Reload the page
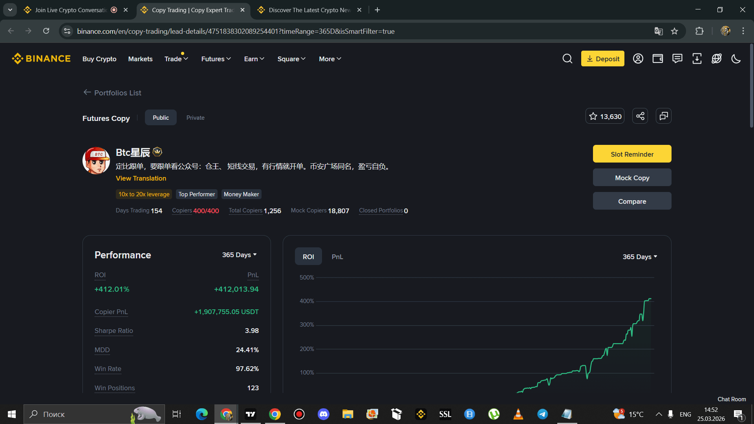 point(46,31)
